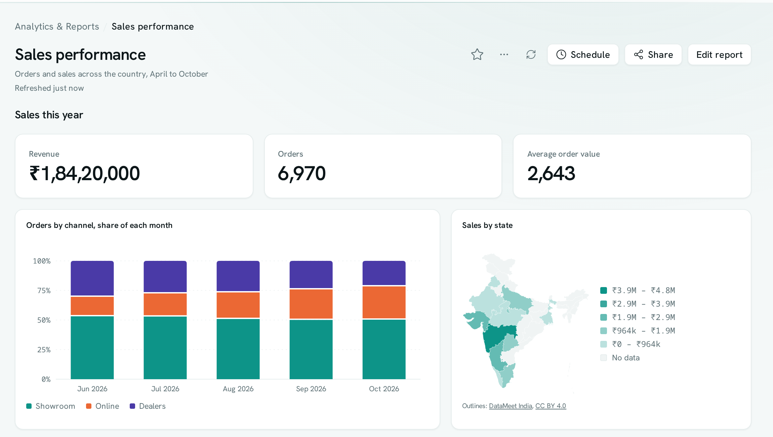Viewport: 773px width, 437px height.
Task: Click the Sales performance breadcrumb
Action: [153, 27]
